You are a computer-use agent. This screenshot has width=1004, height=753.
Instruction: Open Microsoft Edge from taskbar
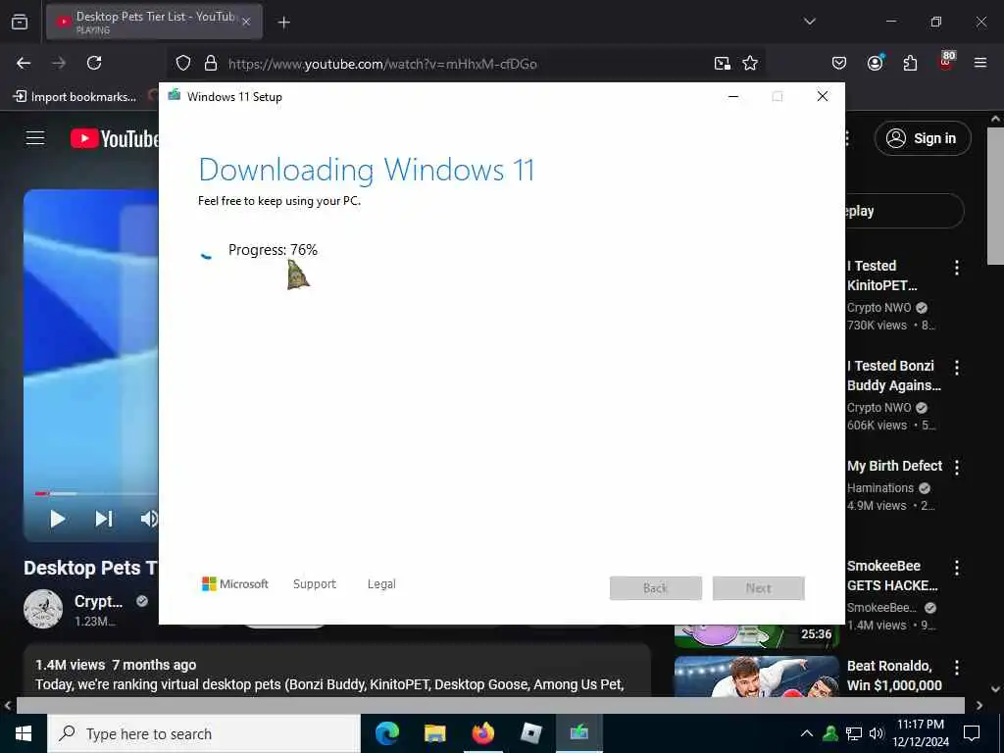click(x=386, y=733)
